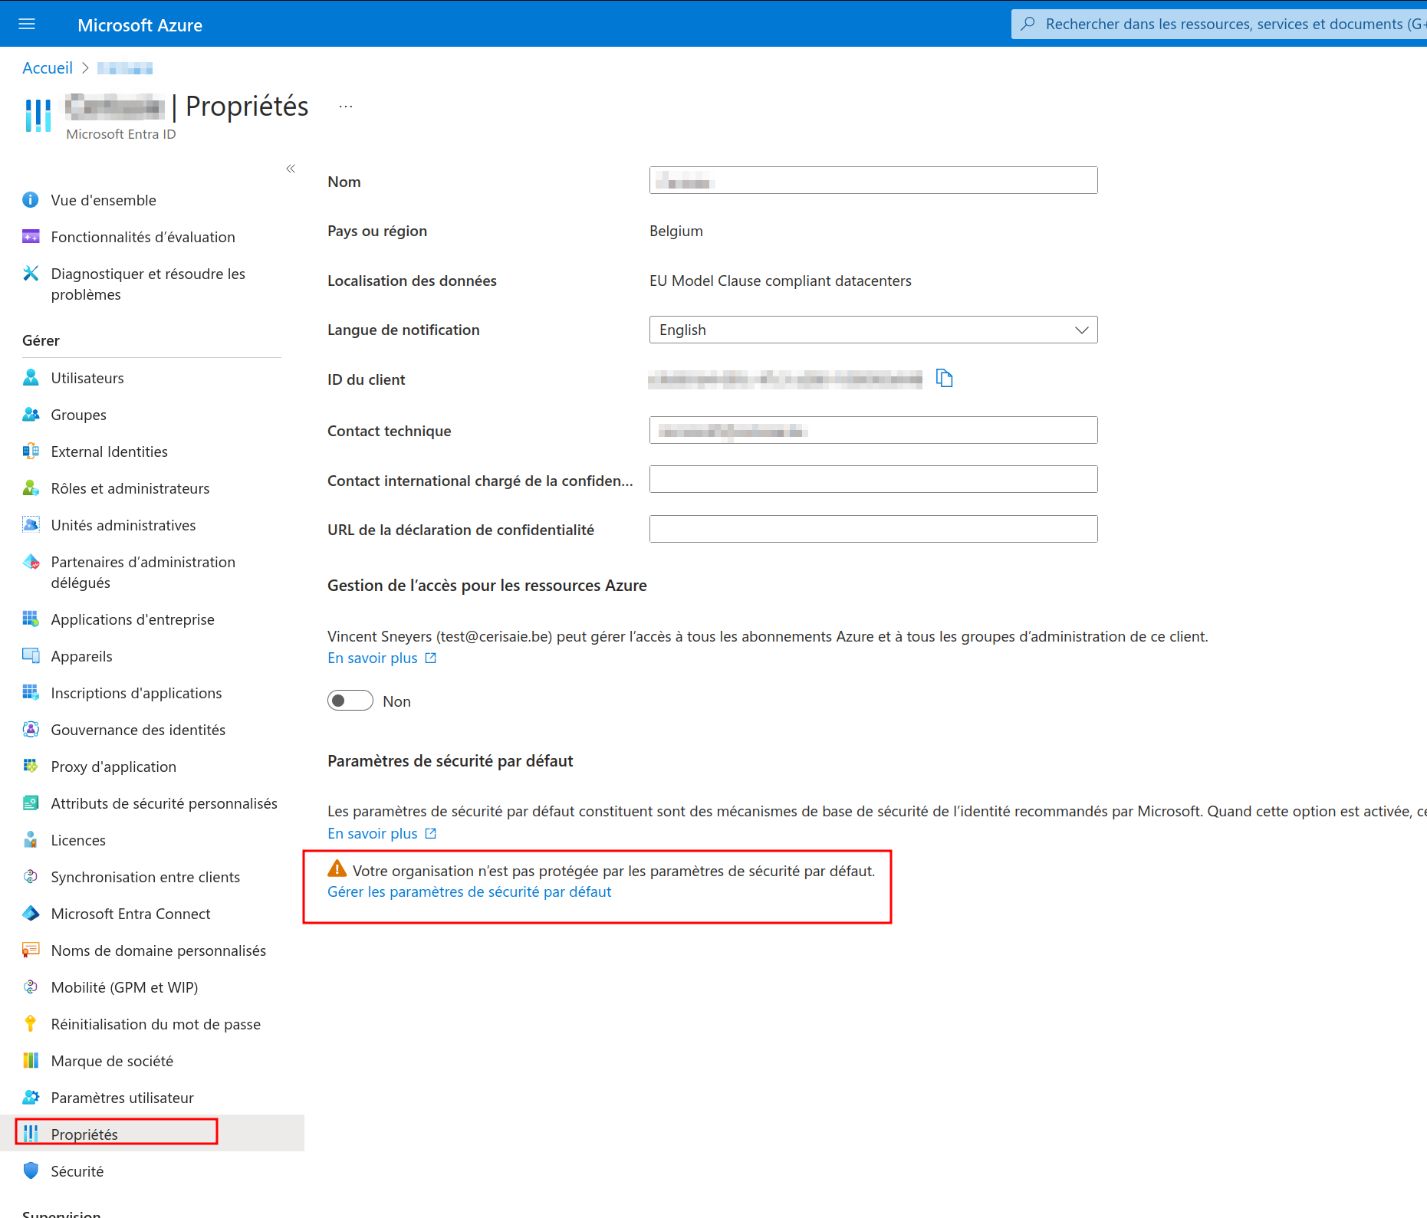Click the Utilisateurs icon in sidebar
The image size is (1427, 1218).
31,378
